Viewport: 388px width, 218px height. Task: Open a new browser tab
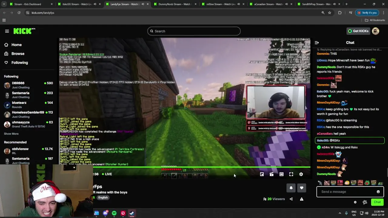(346, 4)
